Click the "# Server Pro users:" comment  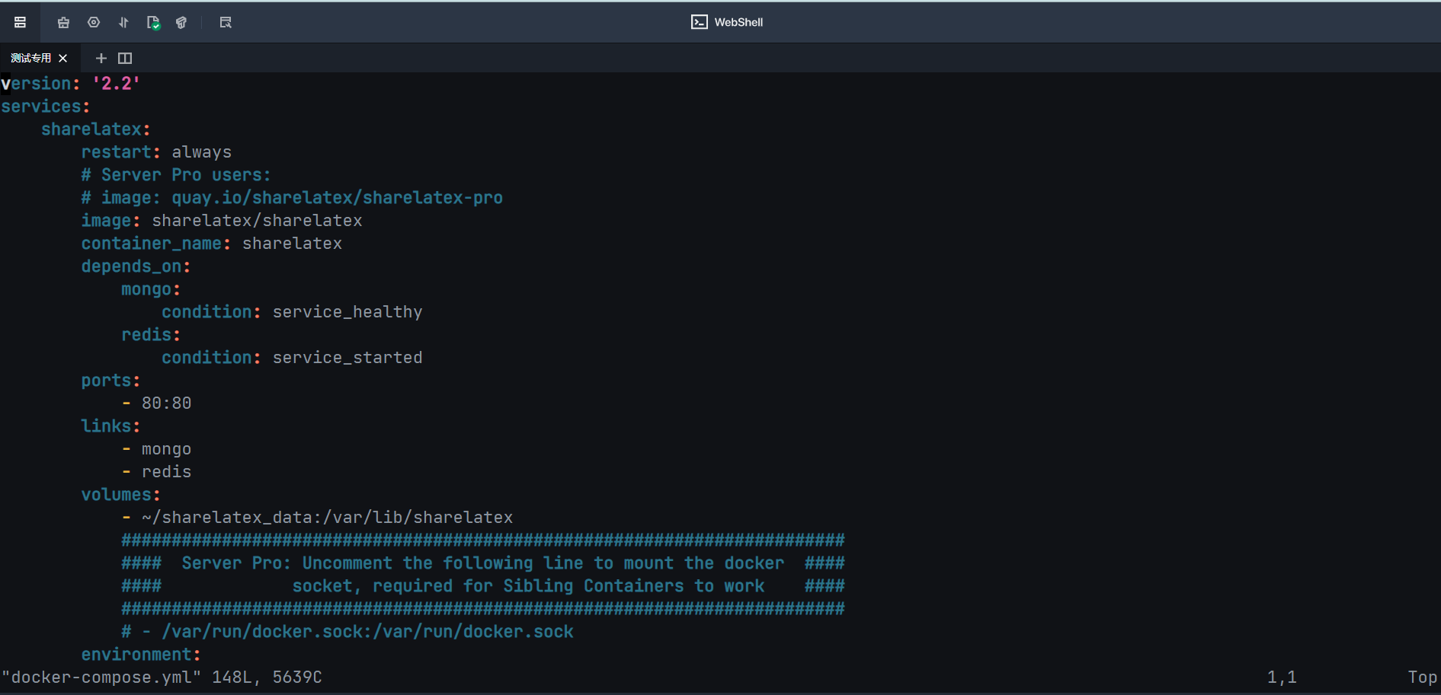pos(176,175)
